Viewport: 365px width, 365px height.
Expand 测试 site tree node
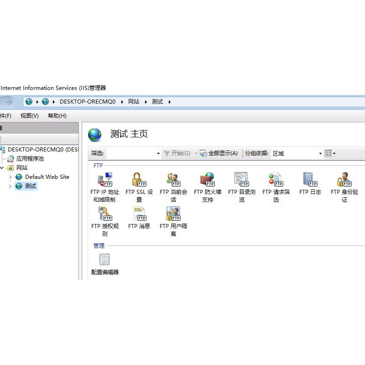click(10, 186)
